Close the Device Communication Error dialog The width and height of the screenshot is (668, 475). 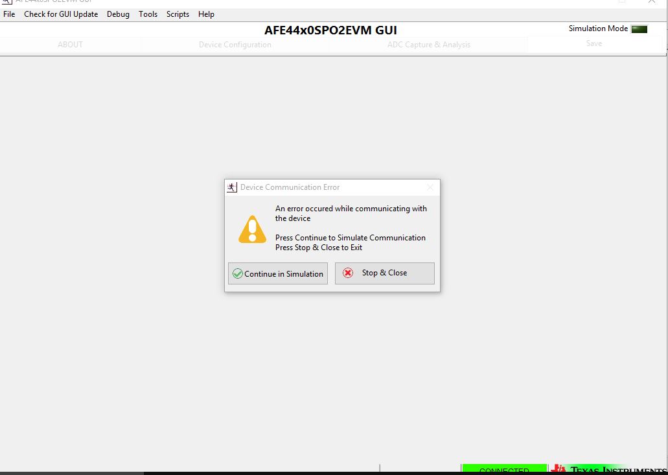tap(430, 187)
